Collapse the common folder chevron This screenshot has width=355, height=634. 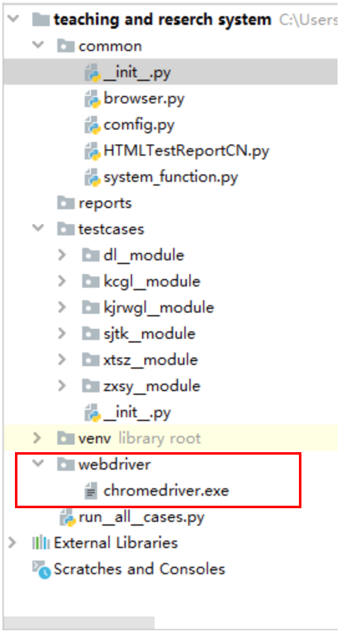[38, 45]
